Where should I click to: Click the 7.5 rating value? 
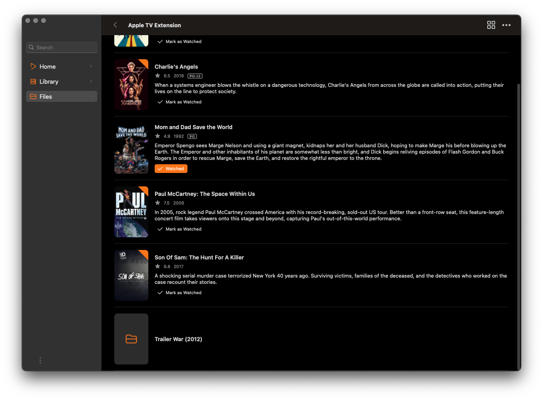[x=166, y=203]
